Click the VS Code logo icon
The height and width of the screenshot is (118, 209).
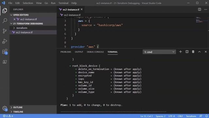pos(3,3)
